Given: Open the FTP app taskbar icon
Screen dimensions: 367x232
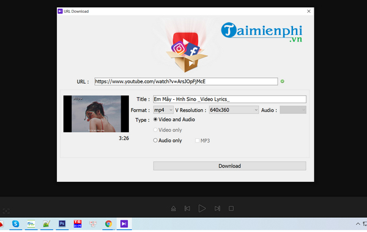Looking at the screenshot, I should (x=31, y=224).
